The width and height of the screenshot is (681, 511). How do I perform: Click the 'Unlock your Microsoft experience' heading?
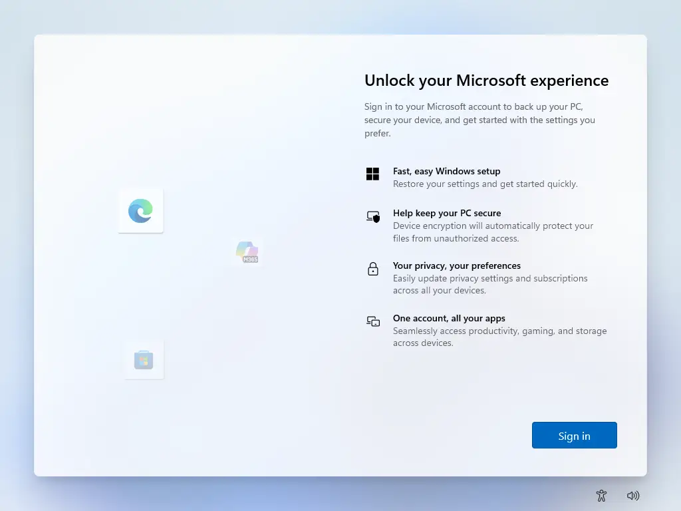[486, 81]
